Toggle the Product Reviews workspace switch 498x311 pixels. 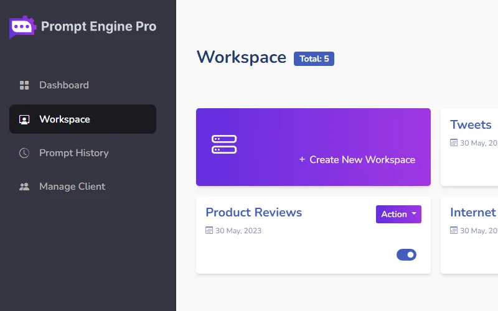coord(406,254)
